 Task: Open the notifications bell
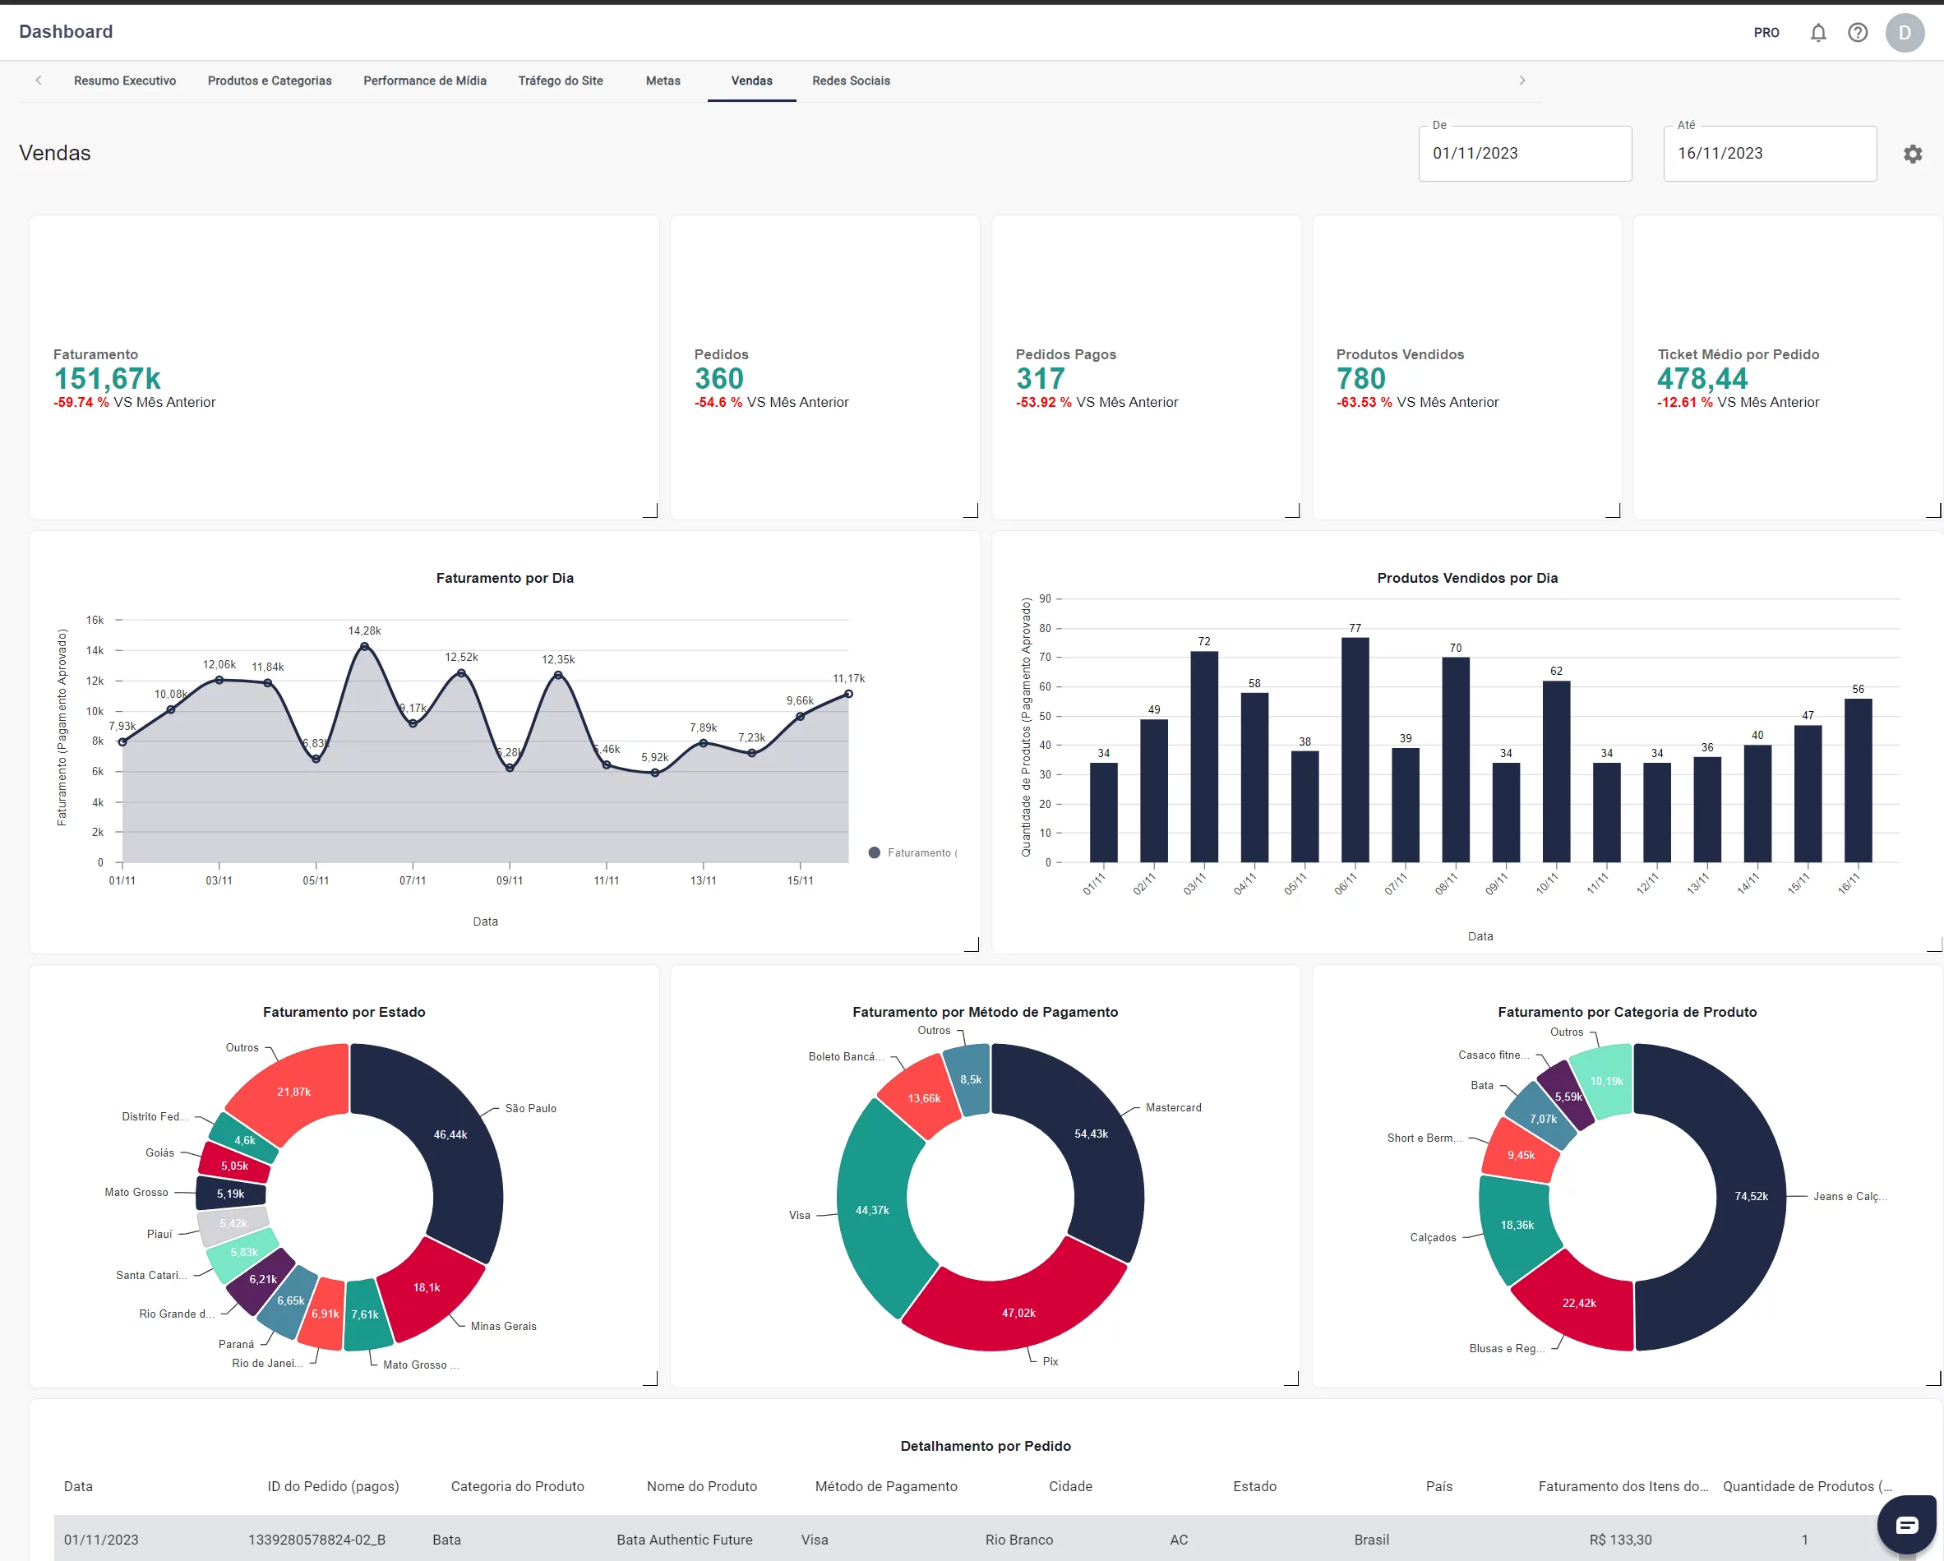coord(1817,32)
